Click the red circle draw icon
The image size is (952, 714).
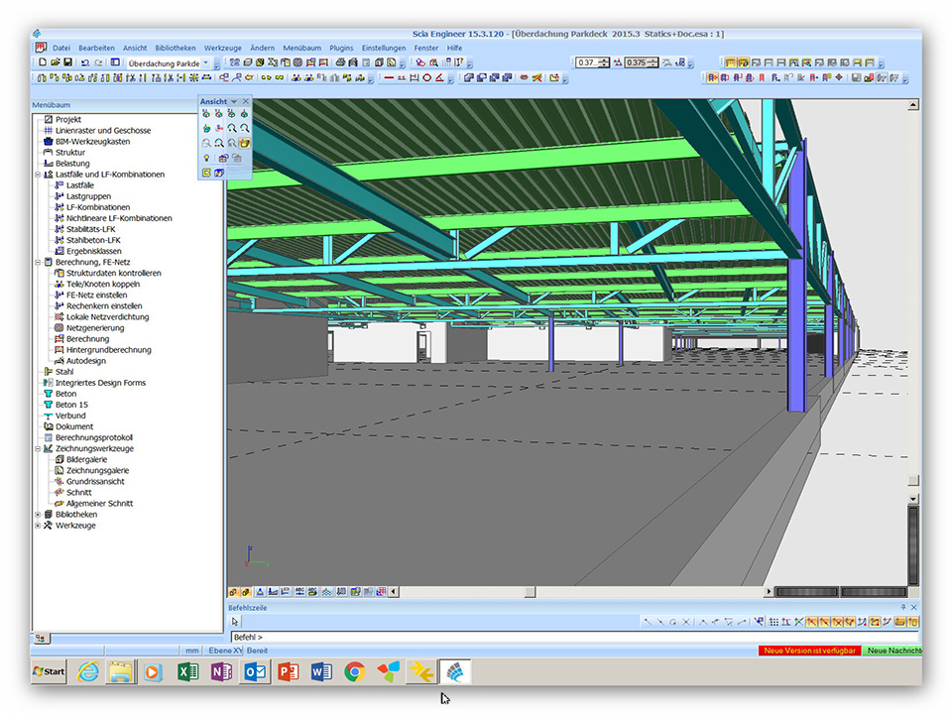(427, 77)
